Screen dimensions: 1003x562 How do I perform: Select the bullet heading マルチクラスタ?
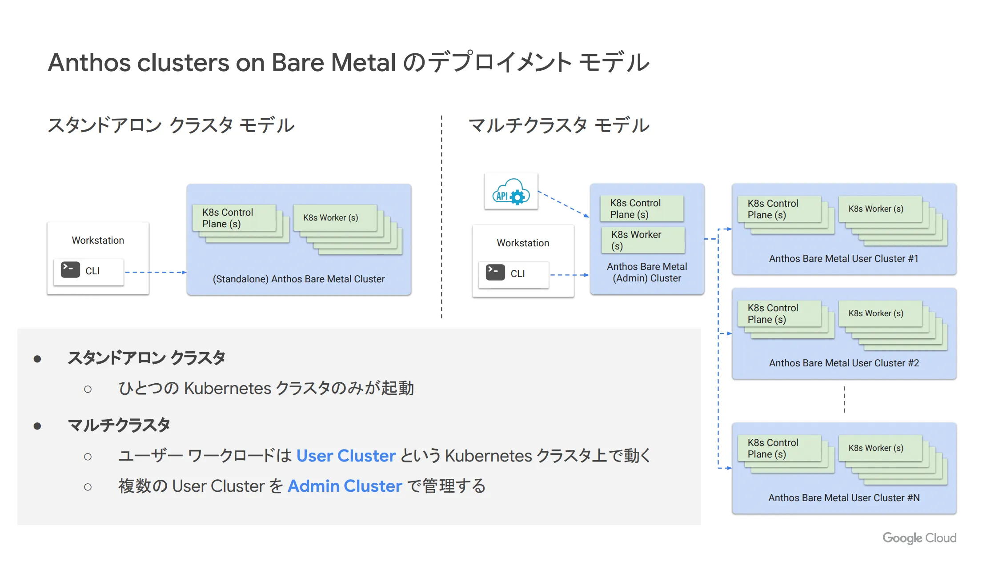(x=119, y=426)
